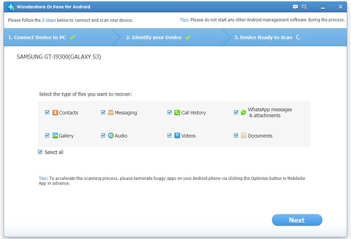This screenshot has width=351, height=239.
Task: Click the 'Select all' label
Action: 54,152
